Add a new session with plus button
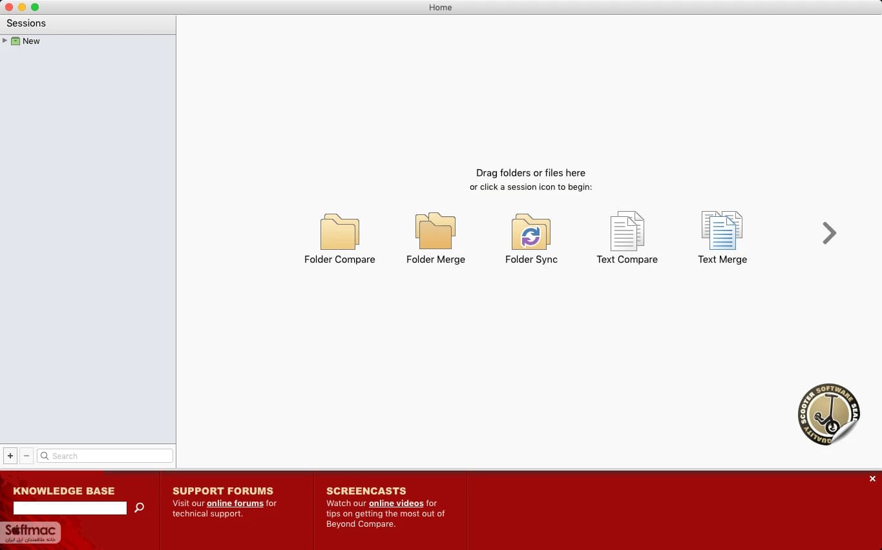Image resolution: width=882 pixels, height=550 pixels. tap(10, 456)
